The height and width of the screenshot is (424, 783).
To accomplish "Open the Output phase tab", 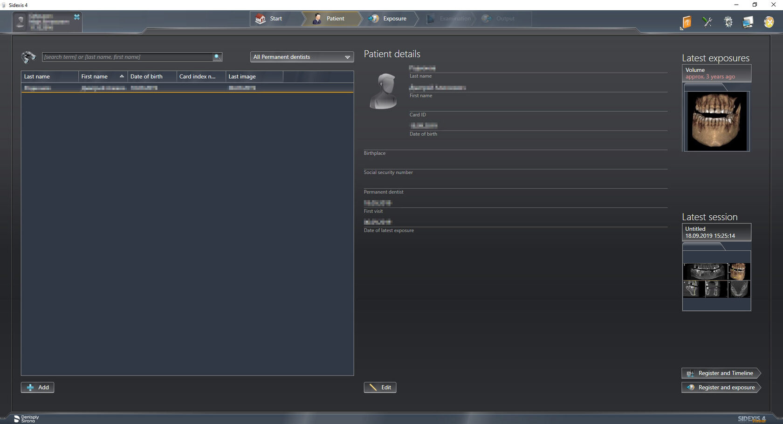I will coord(502,19).
